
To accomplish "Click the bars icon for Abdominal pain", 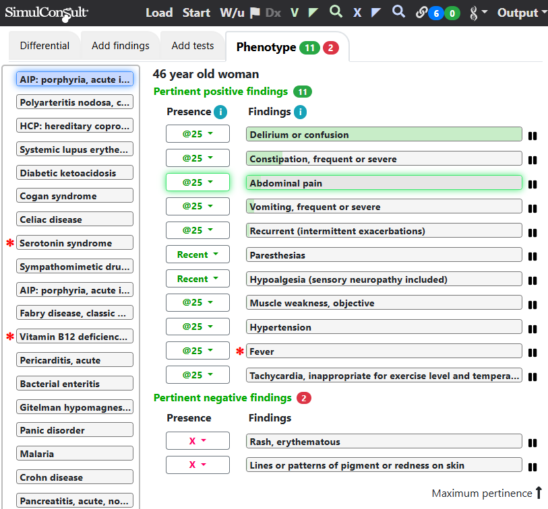I will pyautogui.click(x=532, y=184).
